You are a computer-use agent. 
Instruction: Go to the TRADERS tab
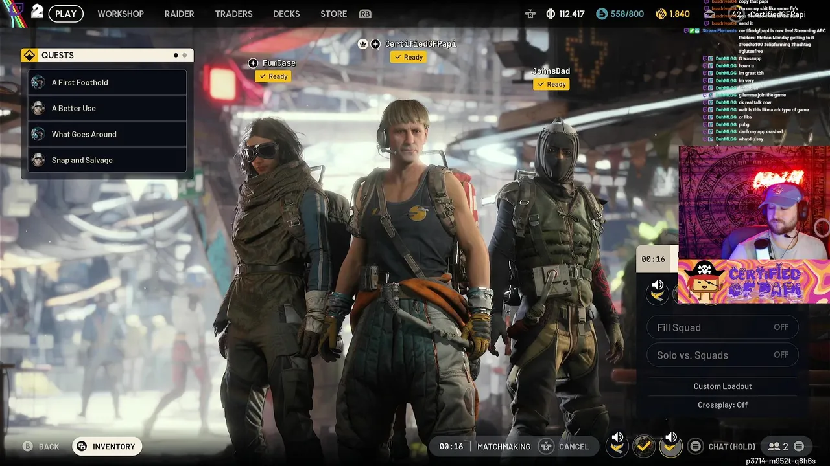[233, 14]
